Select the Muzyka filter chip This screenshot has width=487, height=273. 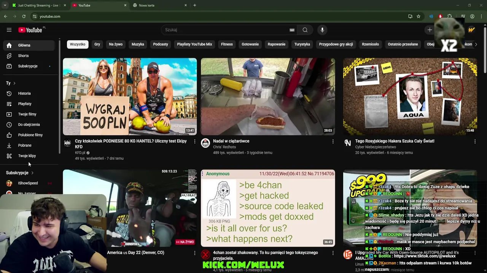tap(138, 44)
